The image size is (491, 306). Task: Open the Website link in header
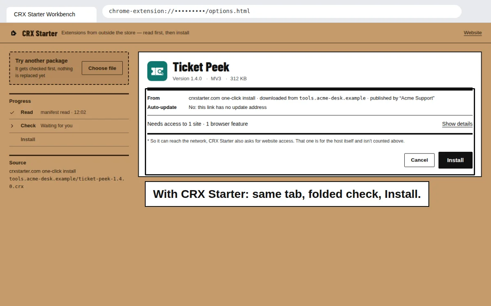pos(473,33)
